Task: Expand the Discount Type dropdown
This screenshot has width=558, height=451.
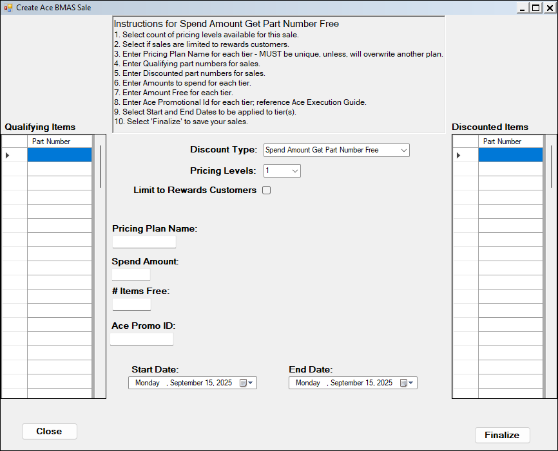Action: pyautogui.click(x=403, y=151)
